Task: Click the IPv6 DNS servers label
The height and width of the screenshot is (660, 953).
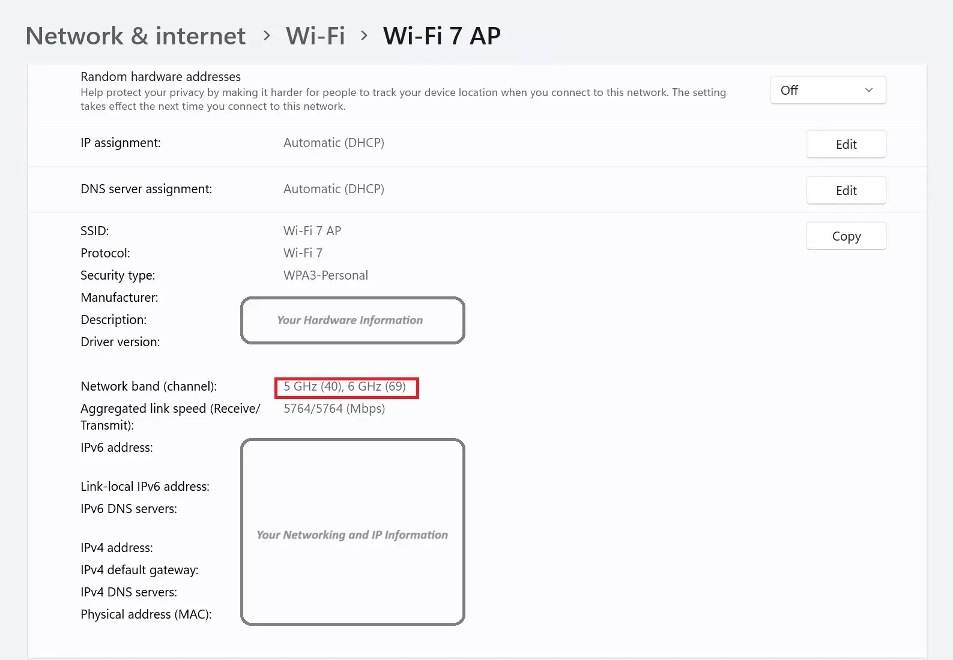Action: pos(129,509)
